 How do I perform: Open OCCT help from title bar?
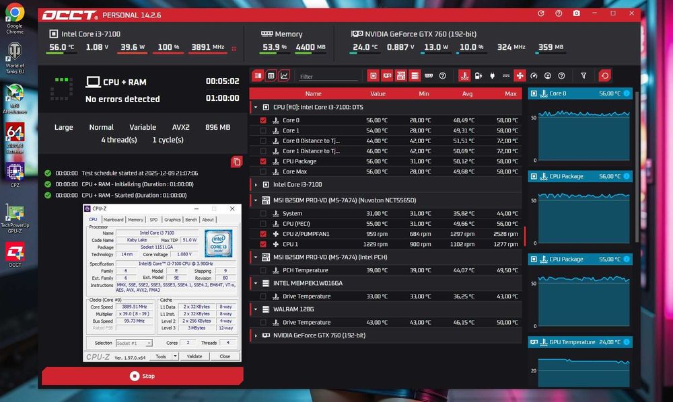pyautogui.click(x=559, y=13)
